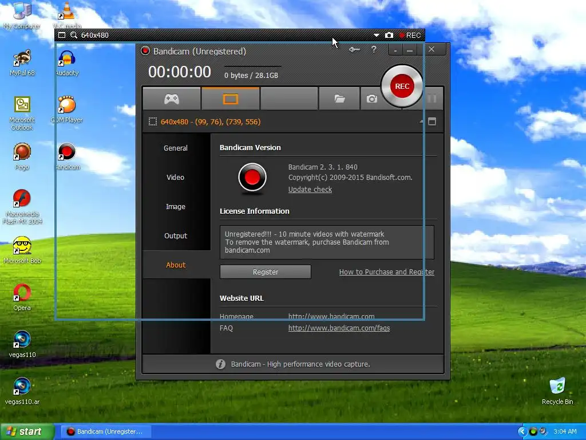The image size is (586, 440).
Task: Open the Image settings tab
Action: point(176,206)
